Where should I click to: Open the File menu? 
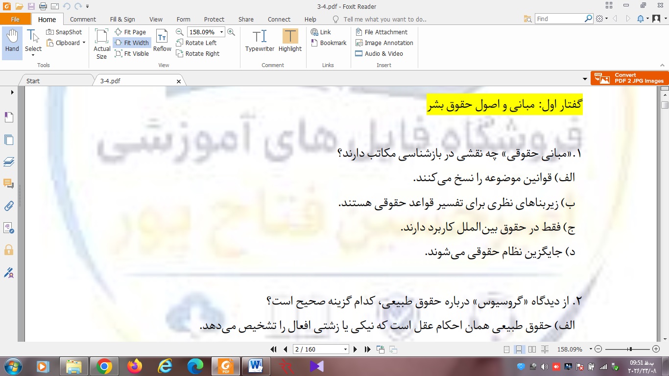15,19
